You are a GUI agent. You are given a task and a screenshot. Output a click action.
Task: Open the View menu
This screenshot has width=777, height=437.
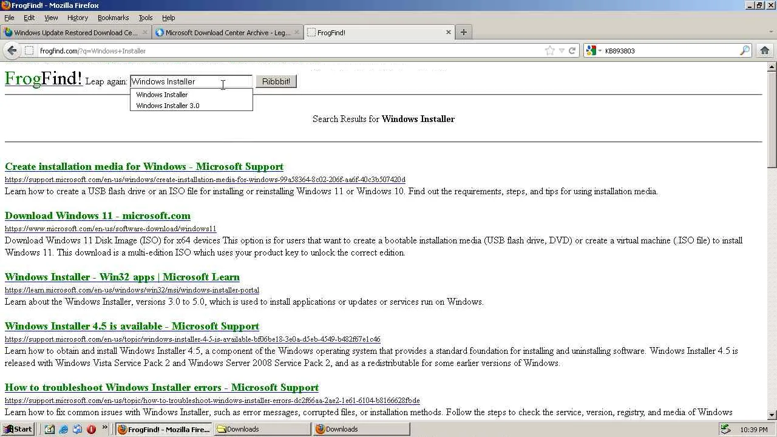tap(51, 18)
